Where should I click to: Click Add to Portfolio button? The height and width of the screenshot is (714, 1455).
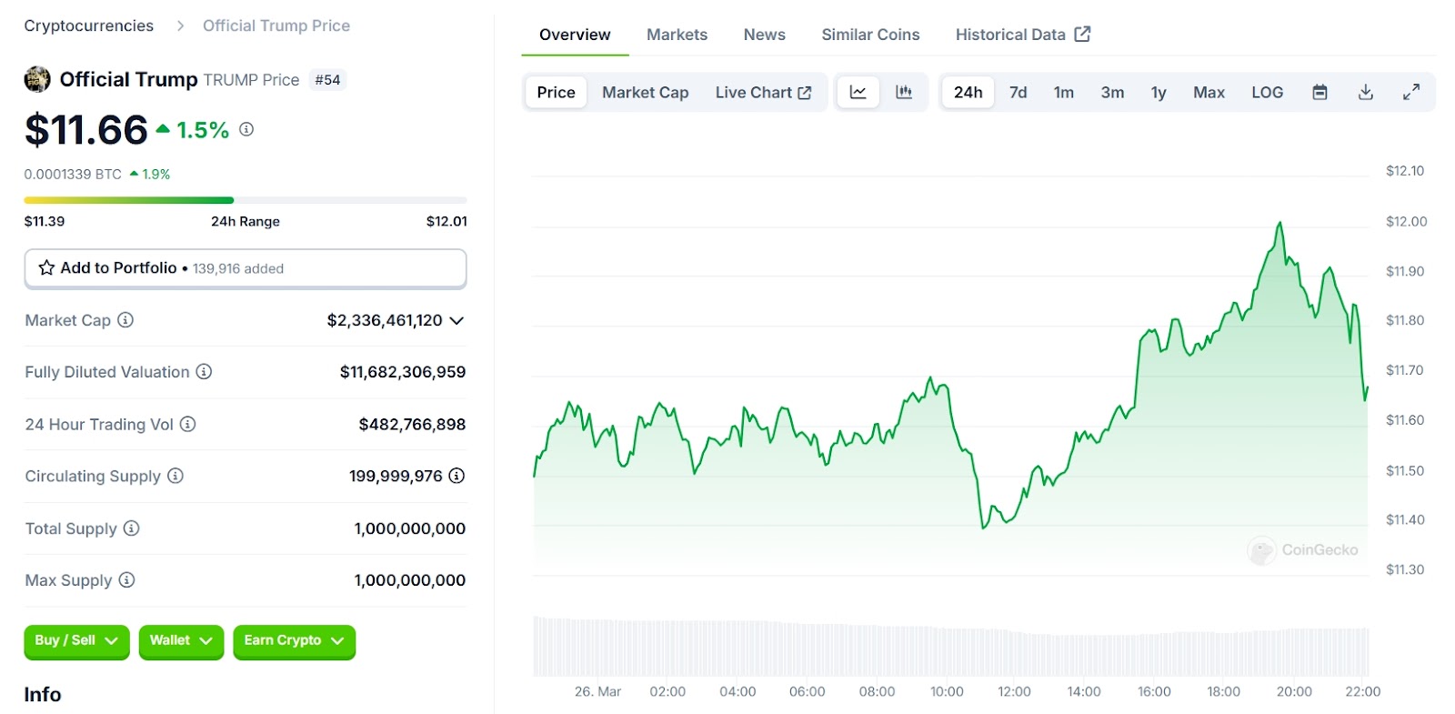tap(246, 268)
